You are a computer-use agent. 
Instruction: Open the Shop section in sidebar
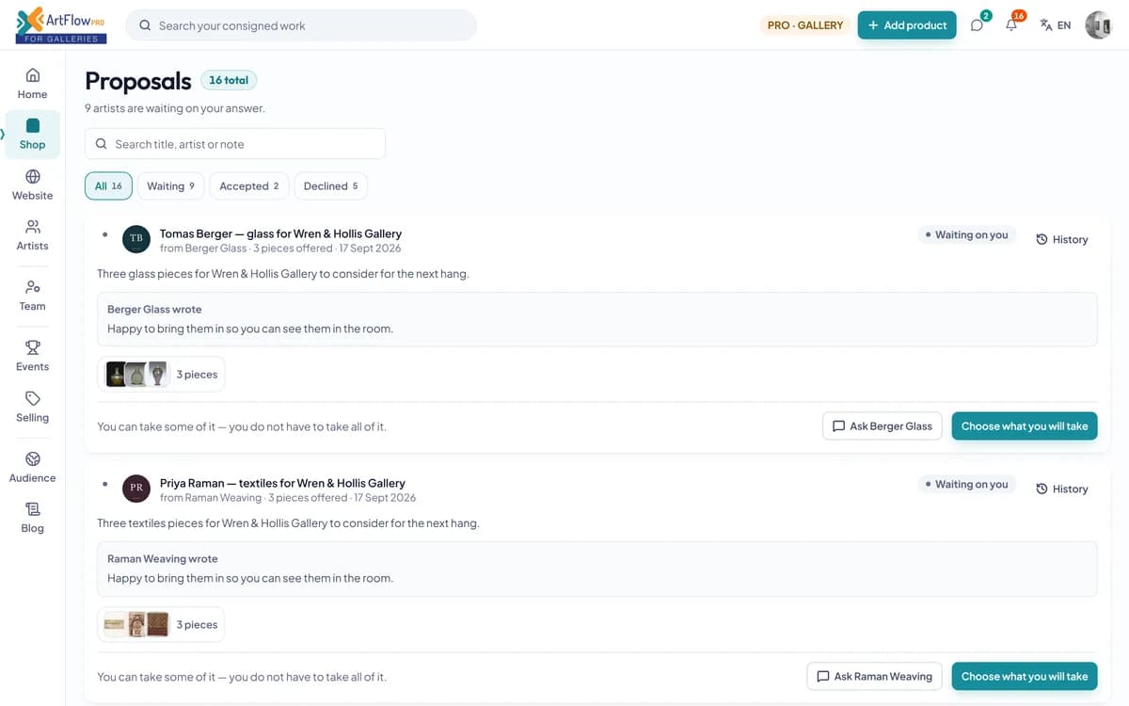(32, 134)
